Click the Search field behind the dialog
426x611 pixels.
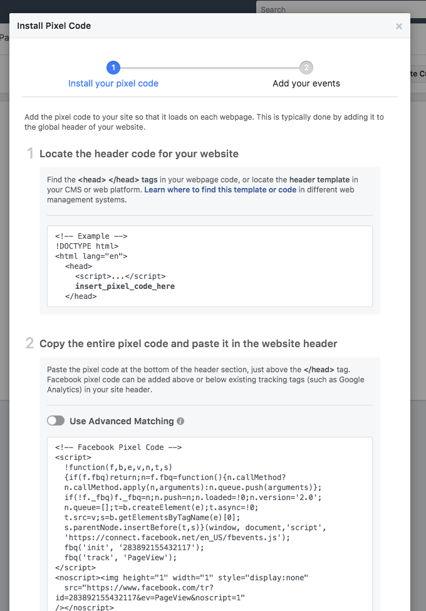click(x=341, y=9)
